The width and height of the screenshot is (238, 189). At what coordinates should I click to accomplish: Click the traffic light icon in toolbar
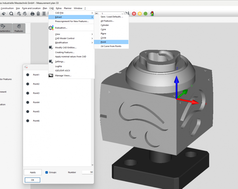pyautogui.click(x=152, y=14)
